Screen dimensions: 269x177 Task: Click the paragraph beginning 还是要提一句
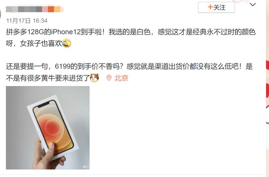(x=129, y=72)
